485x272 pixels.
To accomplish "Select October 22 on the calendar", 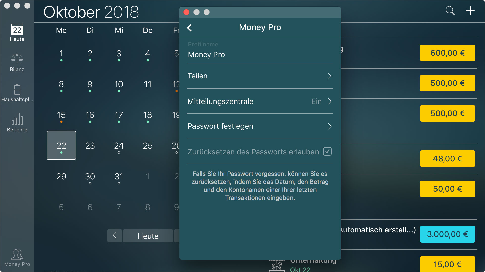I will pyautogui.click(x=62, y=145).
